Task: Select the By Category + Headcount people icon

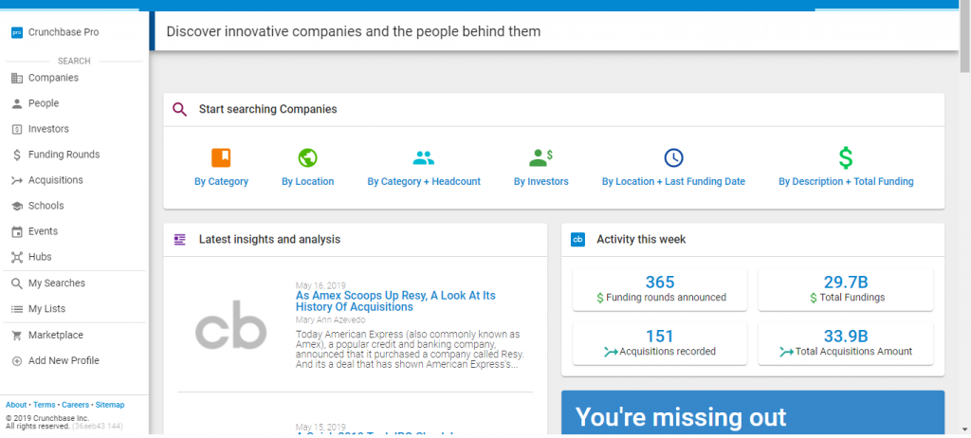Action: tap(424, 157)
